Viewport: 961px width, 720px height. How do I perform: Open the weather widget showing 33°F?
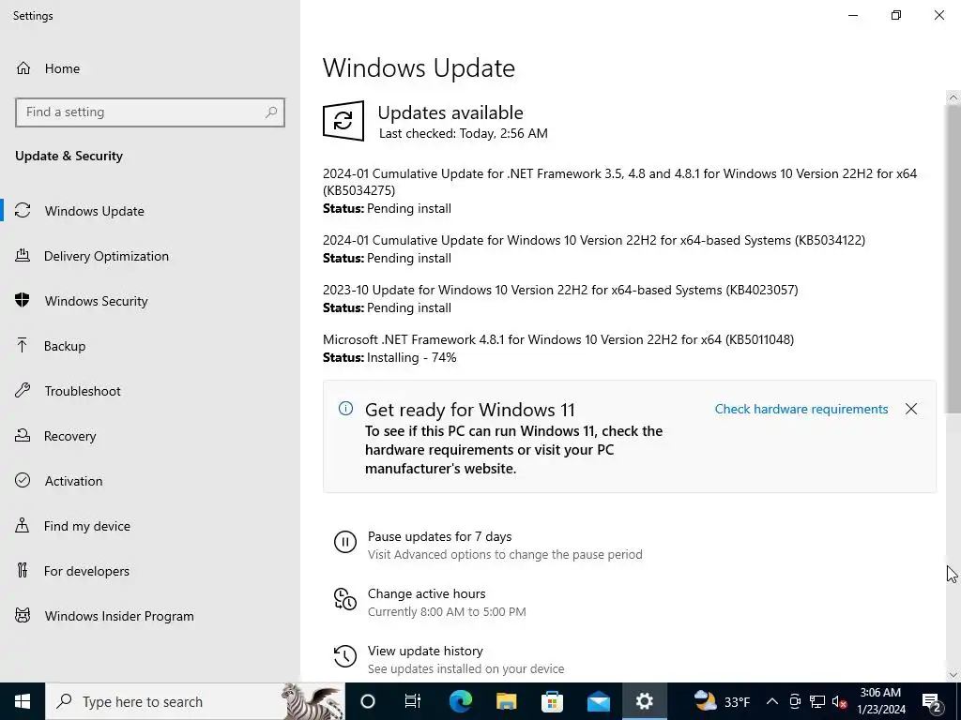pyautogui.click(x=722, y=701)
